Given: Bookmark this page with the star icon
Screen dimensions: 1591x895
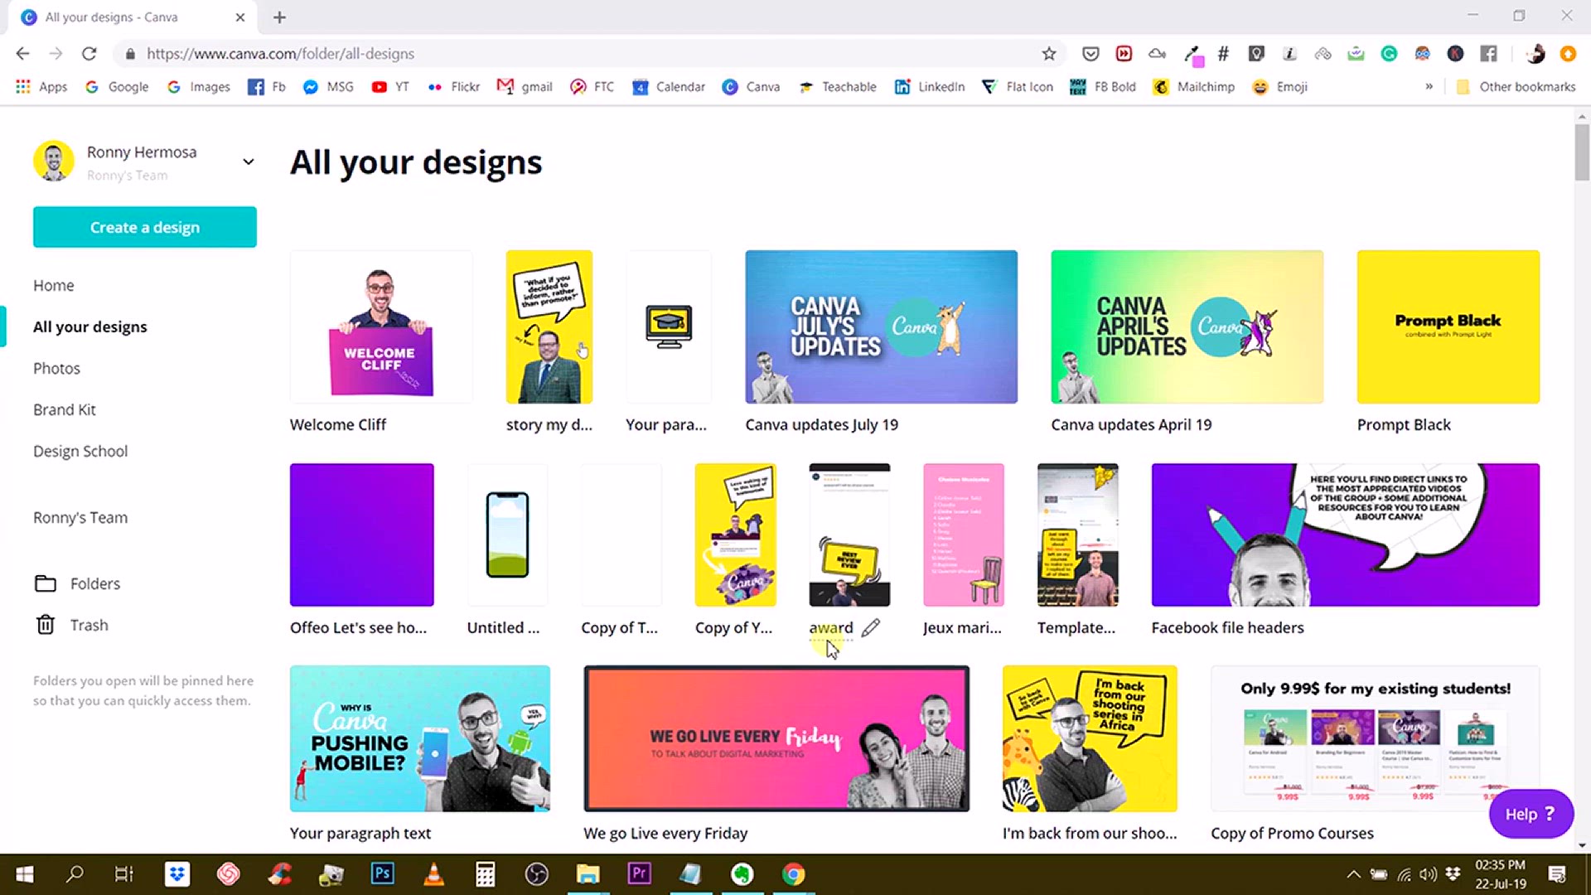Looking at the screenshot, I should tap(1049, 54).
